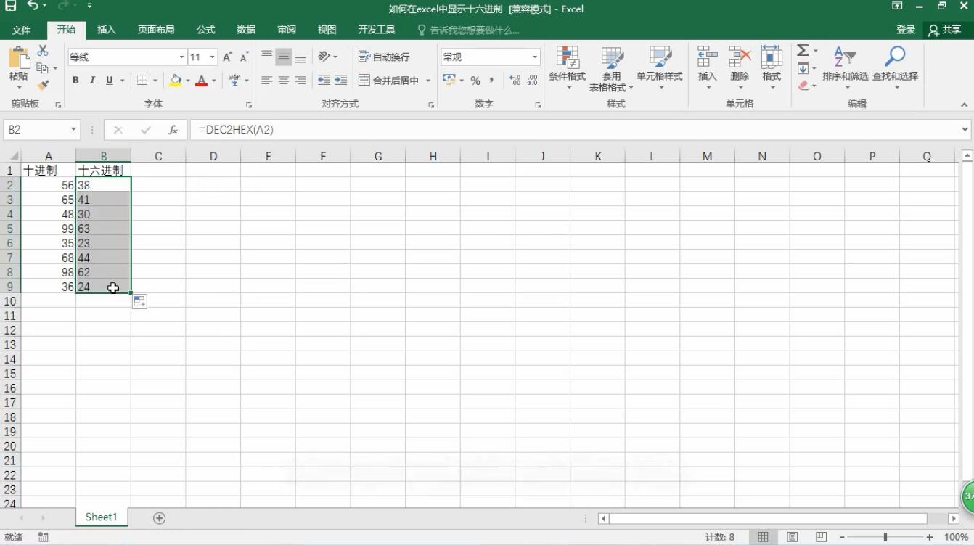
Task: Click the text orientation icon
Action: coord(324,57)
